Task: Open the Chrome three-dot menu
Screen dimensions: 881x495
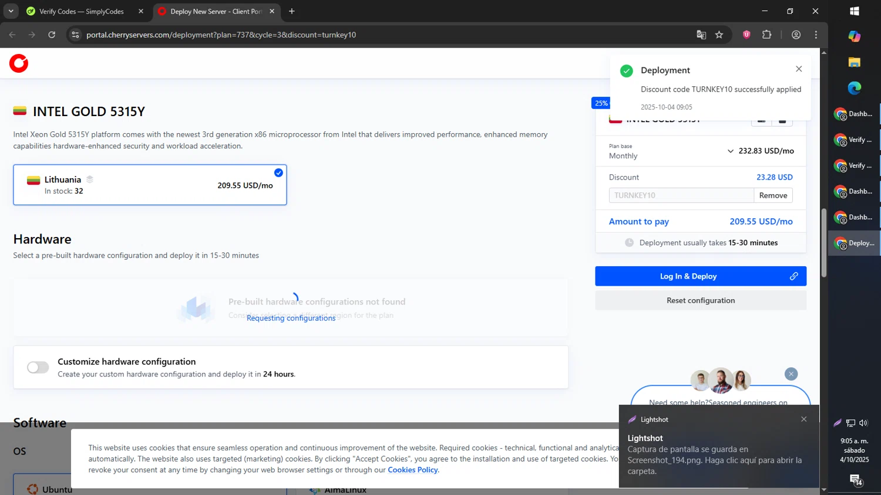Action: (816, 35)
